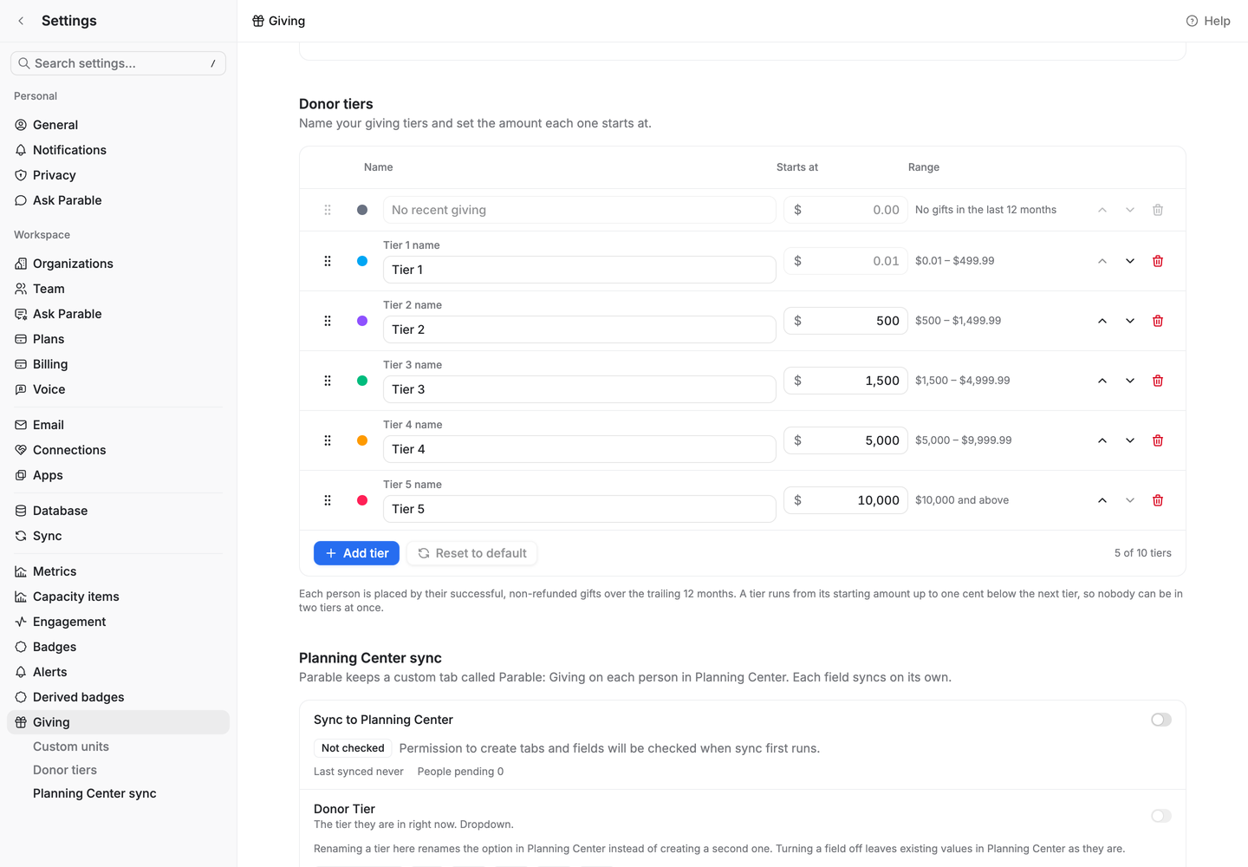Move Tier 2 down with chevron
The width and height of the screenshot is (1248, 867).
1130,321
